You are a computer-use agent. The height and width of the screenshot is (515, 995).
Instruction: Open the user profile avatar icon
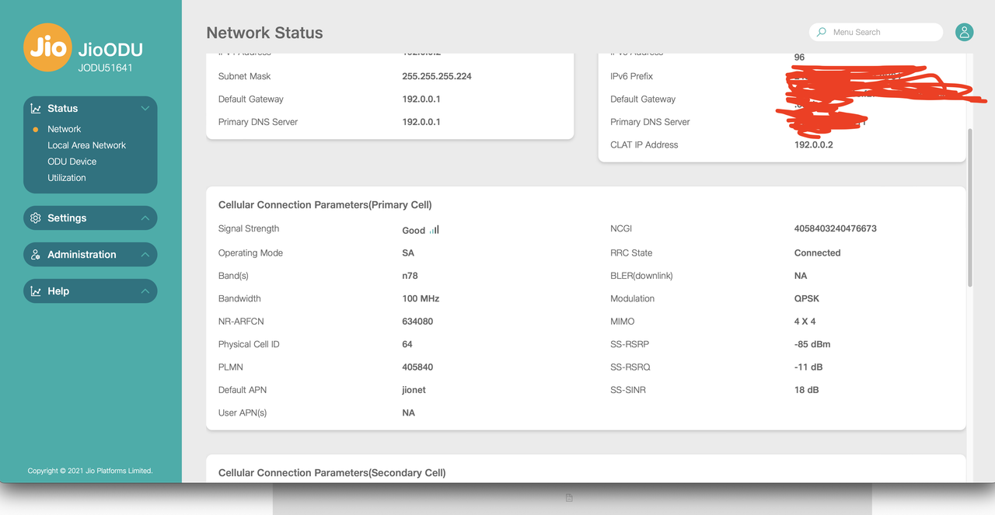tap(964, 32)
